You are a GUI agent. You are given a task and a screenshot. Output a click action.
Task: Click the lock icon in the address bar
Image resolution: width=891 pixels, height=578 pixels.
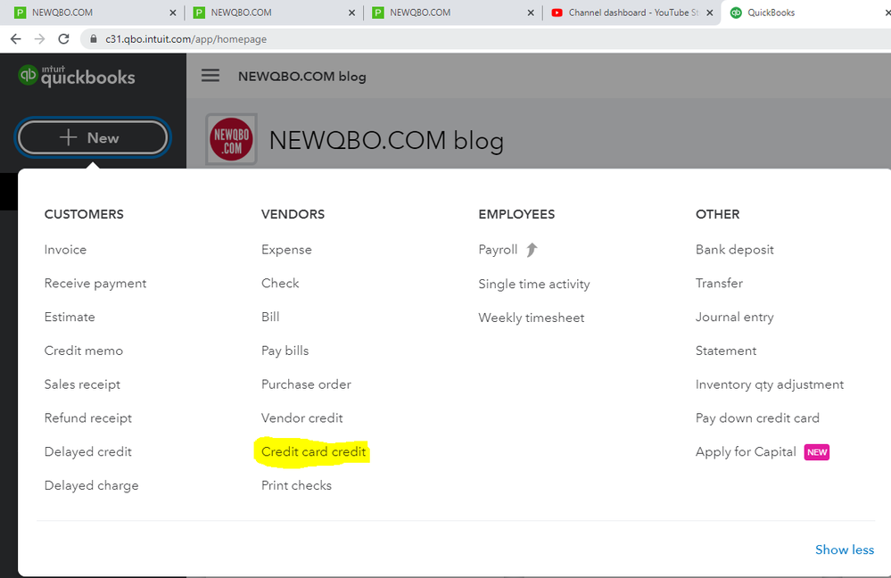(x=93, y=38)
